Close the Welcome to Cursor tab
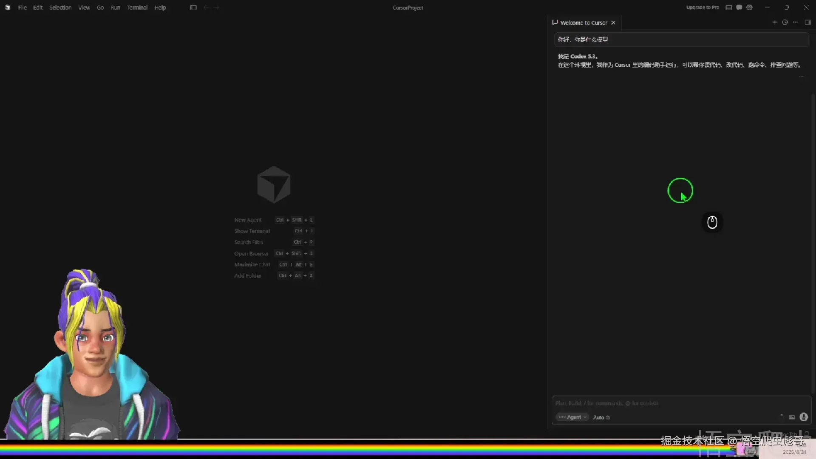This screenshot has height=459, width=816. pos(613,23)
